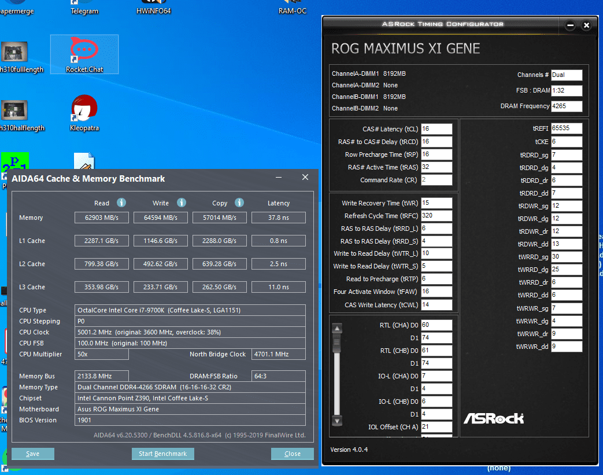The height and width of the screenshot is (475, 603).
Task: Click the IOL Offset (CH A) field
Action: click(x=436, y=426)
